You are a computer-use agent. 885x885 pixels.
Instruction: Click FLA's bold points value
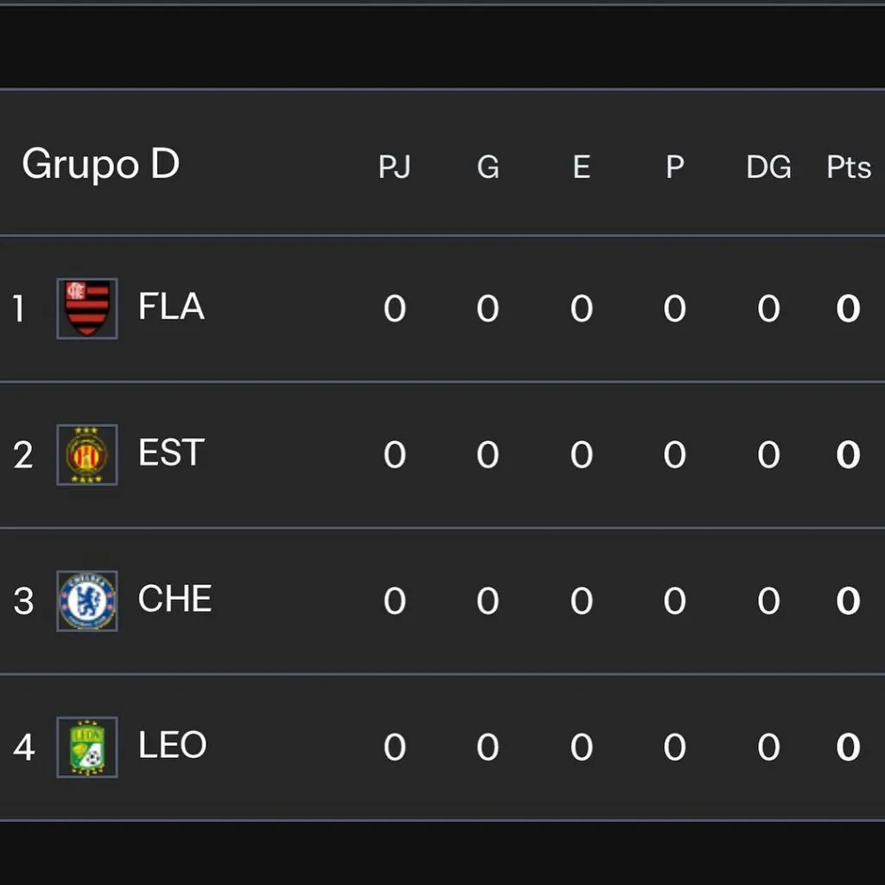click(x=848, y=309)
